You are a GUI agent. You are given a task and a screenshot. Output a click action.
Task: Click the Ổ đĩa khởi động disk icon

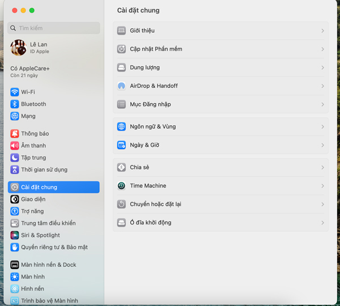click(121, 223)
